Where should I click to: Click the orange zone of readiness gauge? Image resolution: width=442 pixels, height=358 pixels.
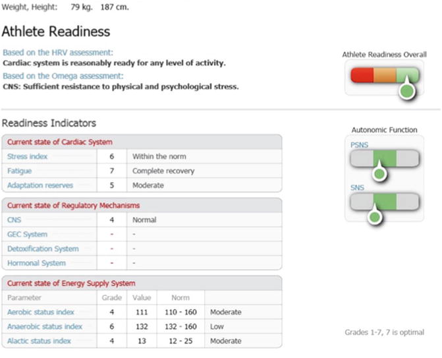(x=385, y=75)
